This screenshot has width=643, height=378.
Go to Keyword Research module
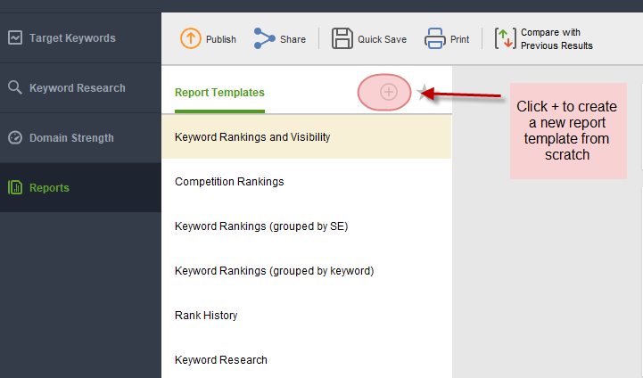pyautogui.click(x=80, y=87)
